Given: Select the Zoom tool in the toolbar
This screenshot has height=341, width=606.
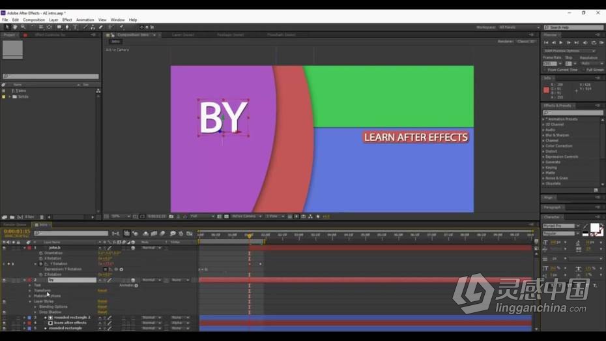Looking at the screenshot, I should (x=23, y=27).
